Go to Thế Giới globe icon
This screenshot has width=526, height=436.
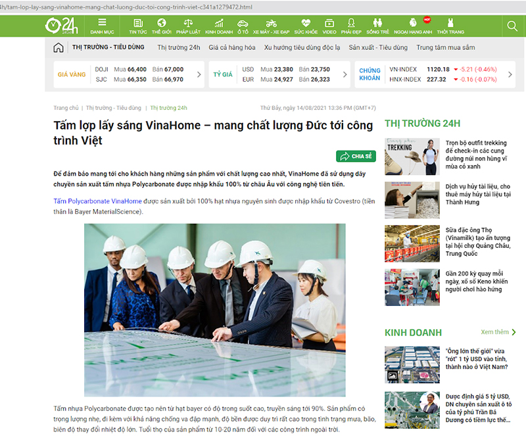click(x=161, y=26)
